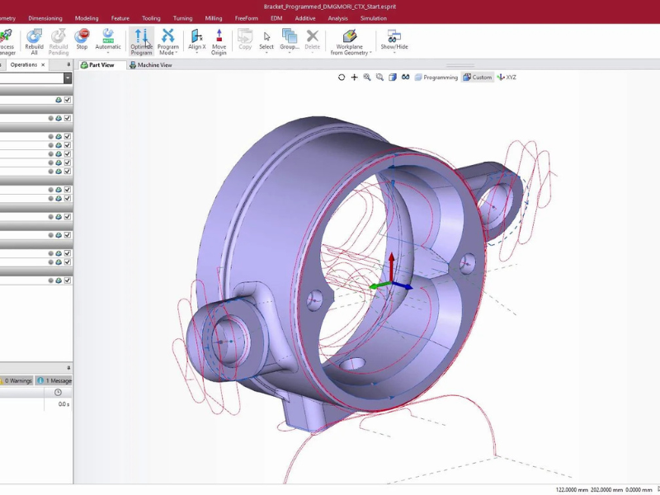Click the binoculars view icon

[405, 78]
